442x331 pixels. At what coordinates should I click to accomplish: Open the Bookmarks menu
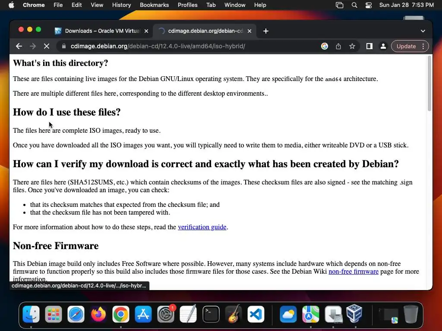coord(154,5)
